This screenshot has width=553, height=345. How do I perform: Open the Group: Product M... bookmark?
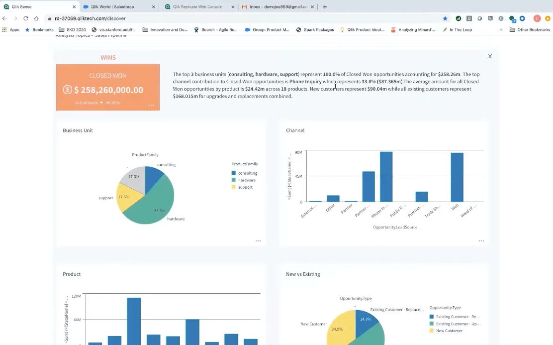(x=267, y=30)
